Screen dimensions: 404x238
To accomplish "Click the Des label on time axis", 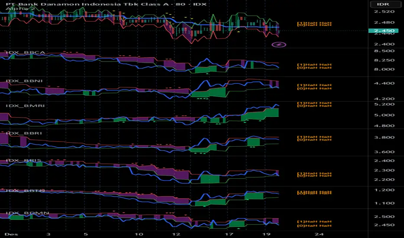I will tap(11, 234).
